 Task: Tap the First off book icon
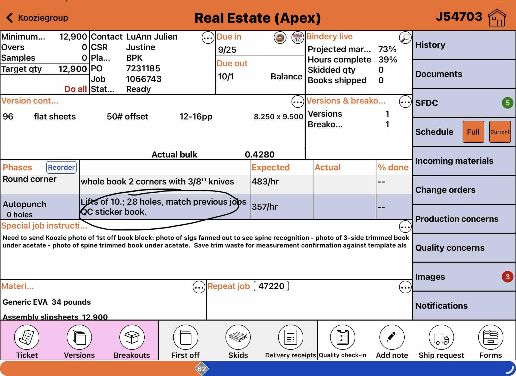point(186,337)
